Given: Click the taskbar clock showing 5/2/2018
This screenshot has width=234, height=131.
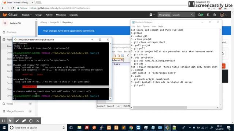Looking at the screenshot, I should point(219,128).
